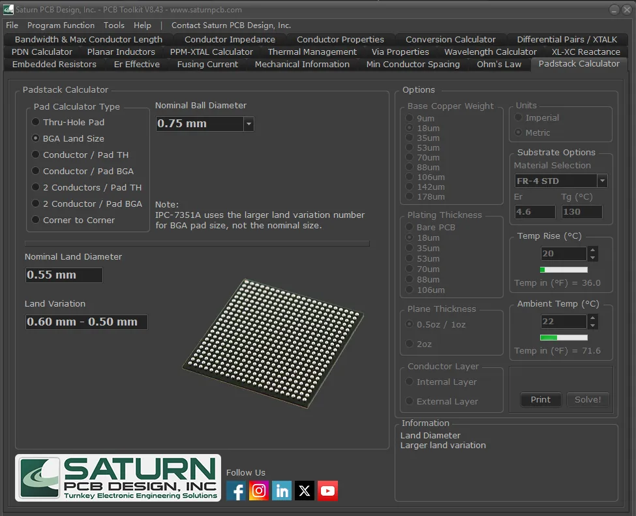Open the Material Selection FR-4 STD dropdown
Image resolution: width=636 pixels, height=516 pixels.
click(x=602, y=181)
